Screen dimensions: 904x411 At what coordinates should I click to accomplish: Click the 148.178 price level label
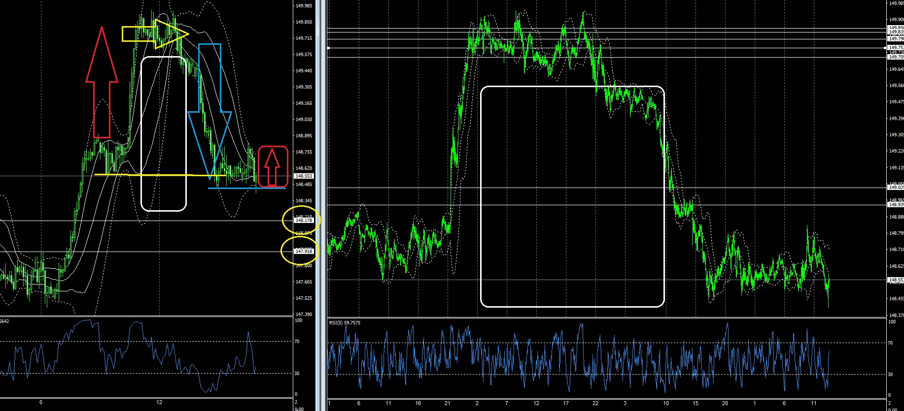[304, 221]
